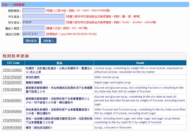
Task: Select the text 'Syrups, coloured or flavoured'
Action: 113,128
